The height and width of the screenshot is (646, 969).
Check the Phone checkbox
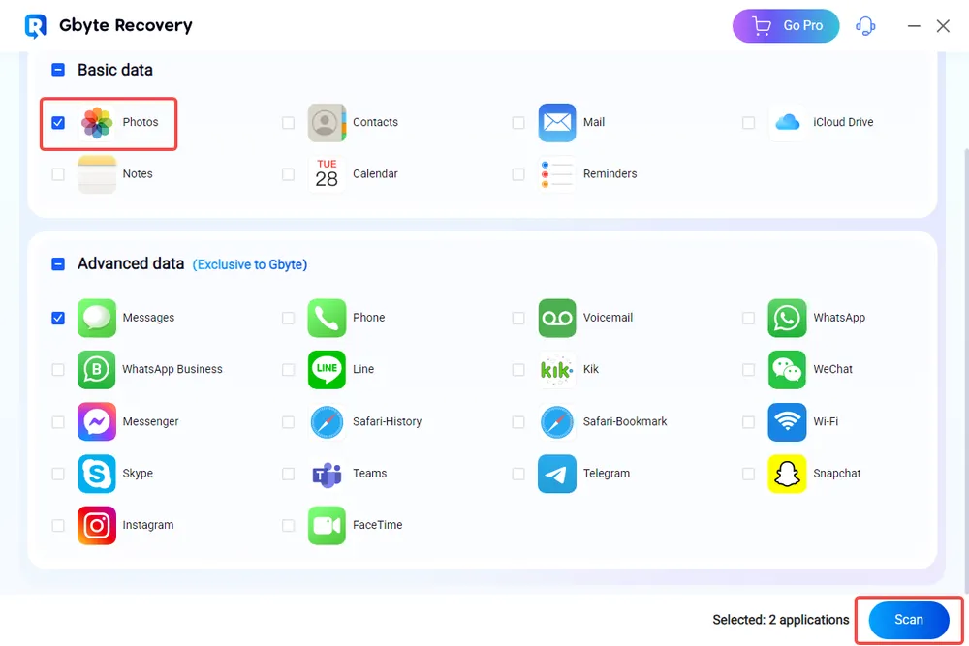[288, 318]
